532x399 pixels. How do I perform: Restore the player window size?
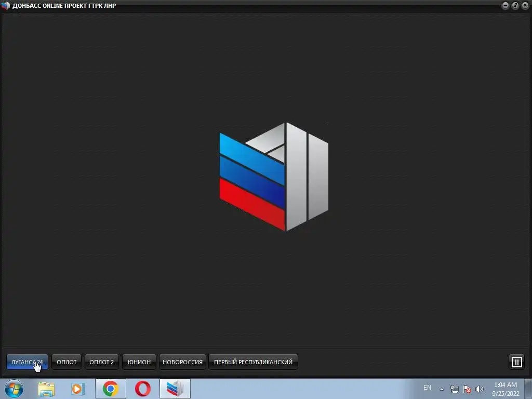tap(515, 5)
